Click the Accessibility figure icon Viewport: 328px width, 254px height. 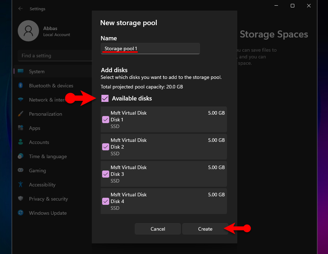coord(21,184)
